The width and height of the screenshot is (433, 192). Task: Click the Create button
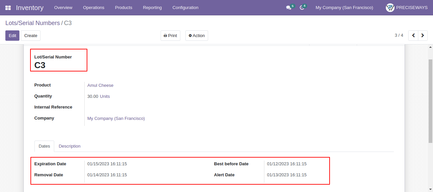(31, 35)
